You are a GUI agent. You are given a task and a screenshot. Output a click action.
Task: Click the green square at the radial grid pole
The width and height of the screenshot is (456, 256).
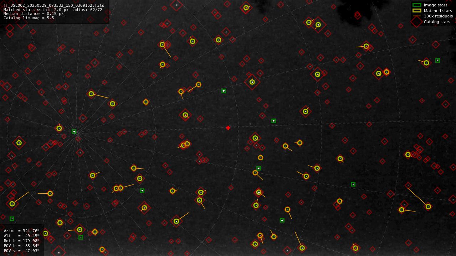74,131
